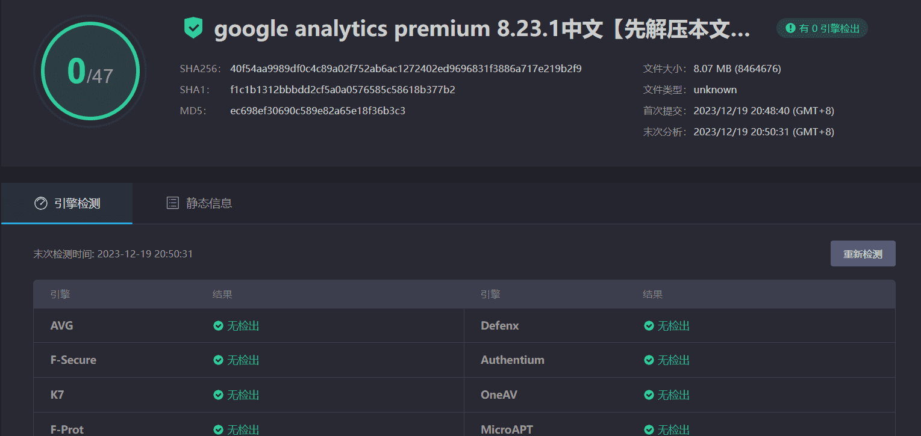Click the AVG engine name
This screenshot has width=921, height=436.
click(62, 326)
